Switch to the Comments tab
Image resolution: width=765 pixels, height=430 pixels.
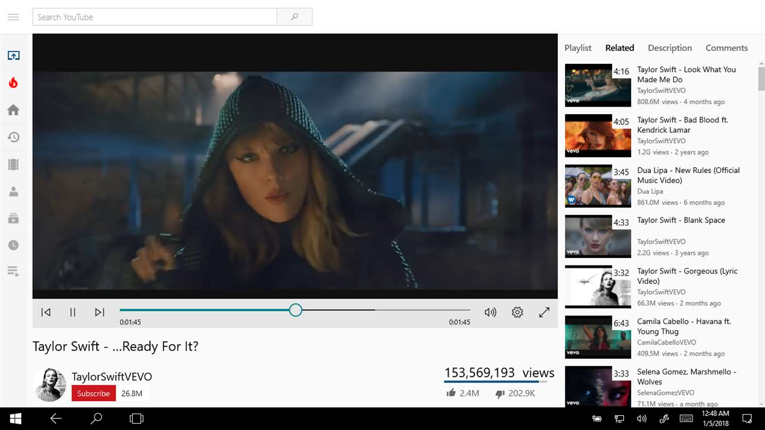(726, 48)
